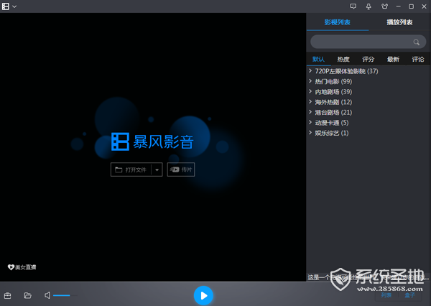Screen dimensions: 431x306
Task: Sort the list by 热度
Action: 343,59
